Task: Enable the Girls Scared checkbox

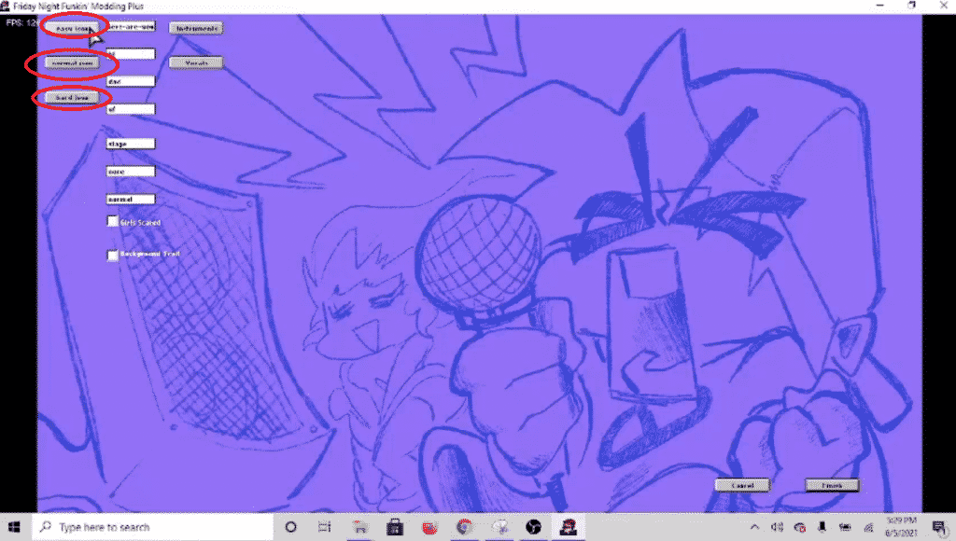Action: pyautogui.click(x=113, y=222)
